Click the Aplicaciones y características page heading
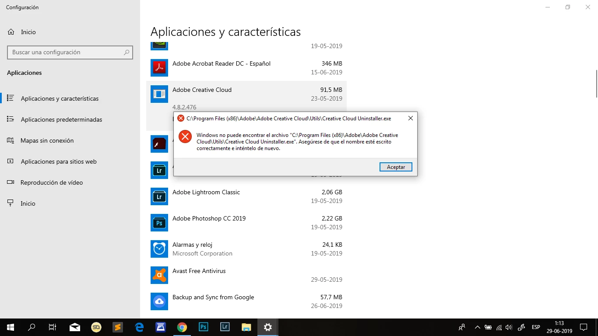The image size is (598, 336). 225,32
